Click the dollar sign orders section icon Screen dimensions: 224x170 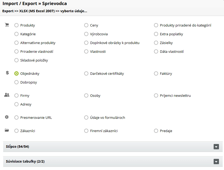point(7,73)
